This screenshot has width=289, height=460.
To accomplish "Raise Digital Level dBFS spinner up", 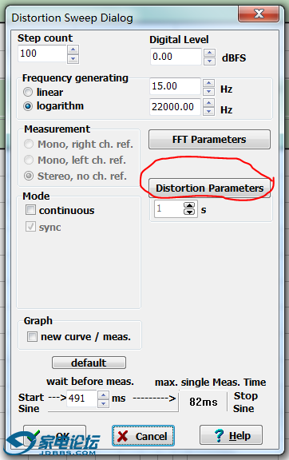I will tap(209, 53).
